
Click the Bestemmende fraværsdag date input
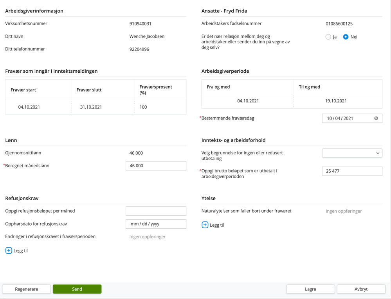352,118
